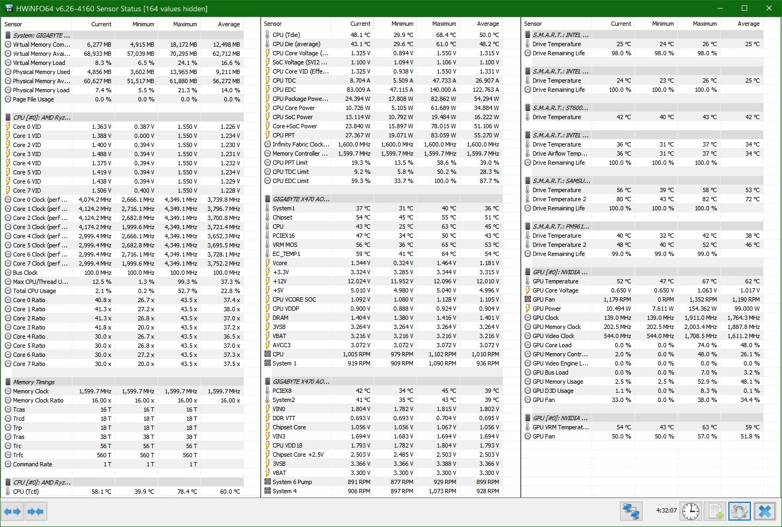782x527 pixels.
Task: Click the thermometer icon beside CPU (Tdie)
Action: 268,35
